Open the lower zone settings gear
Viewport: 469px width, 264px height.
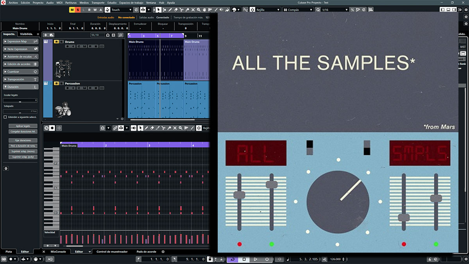pos(163,252)
